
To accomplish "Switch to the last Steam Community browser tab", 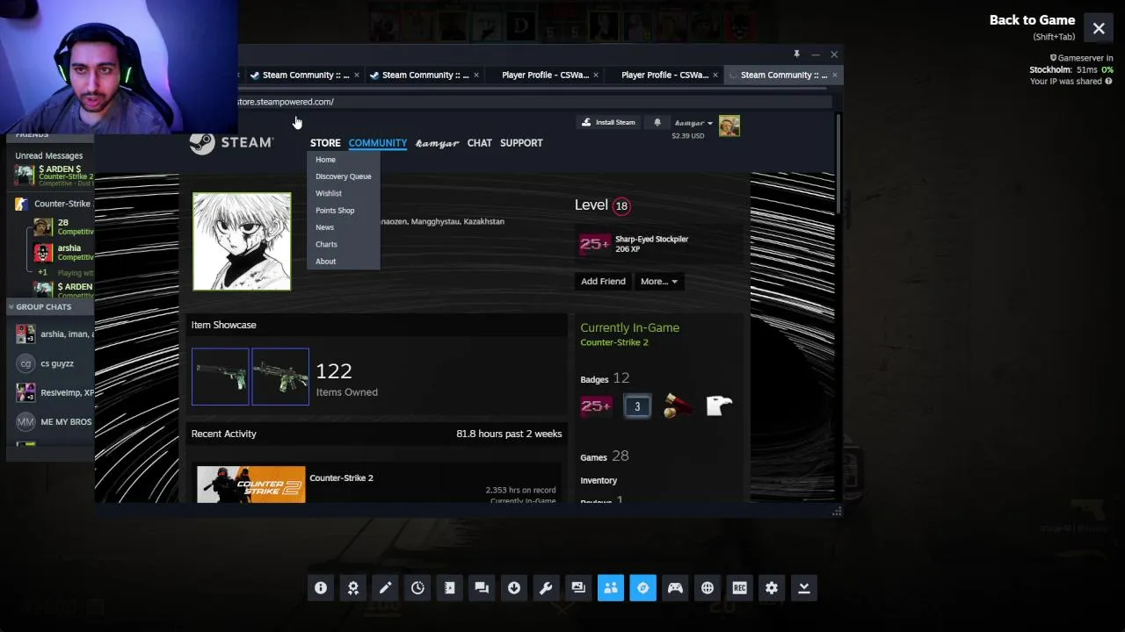I will (x=781, y=75).
